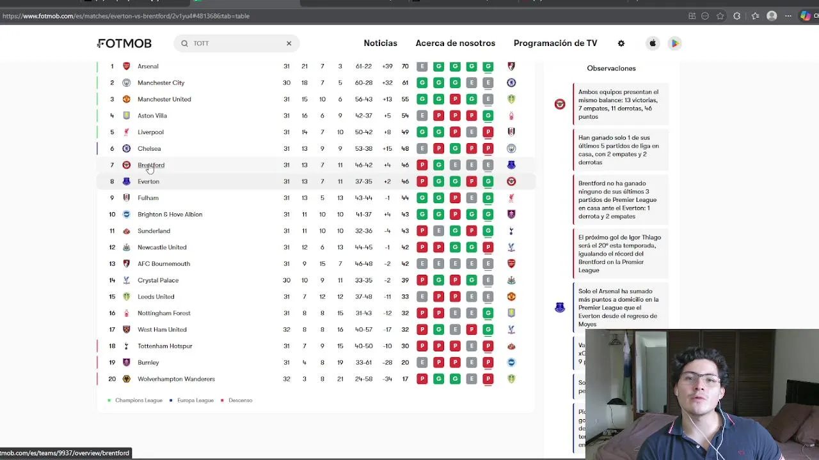Open the Brentford team link

click(151, 165)
